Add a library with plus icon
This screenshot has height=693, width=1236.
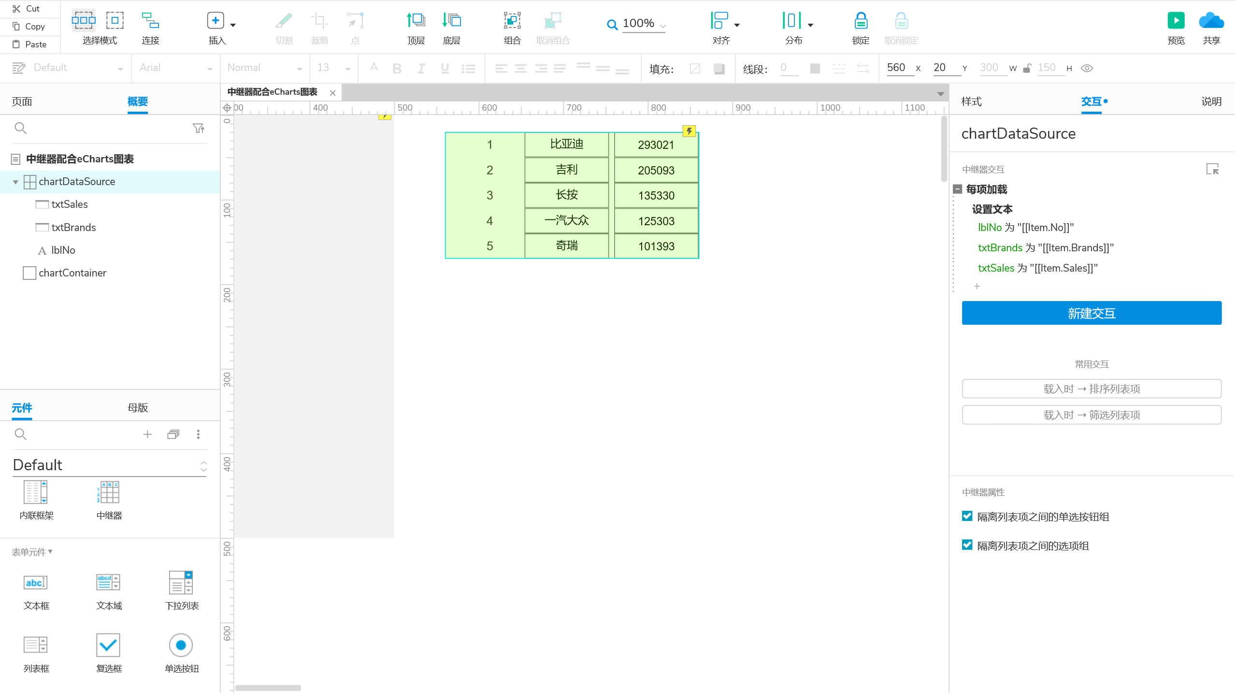147,434
